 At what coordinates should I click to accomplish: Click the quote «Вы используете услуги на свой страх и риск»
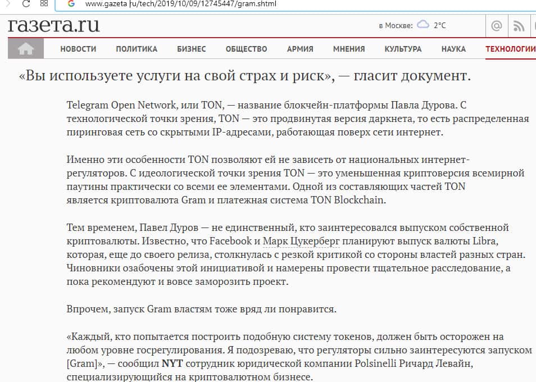click(177, 76)
